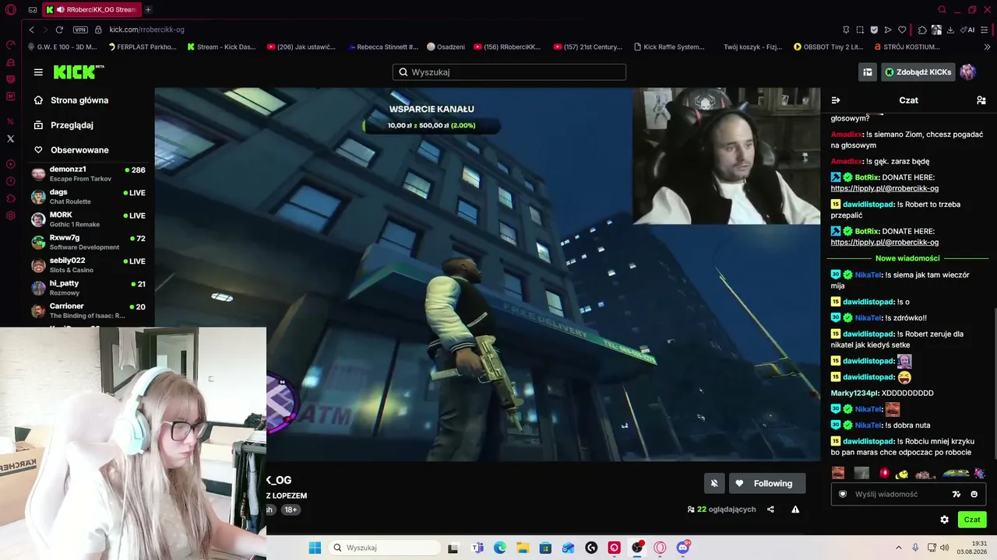This screenshot has width=997, height=560.
Task: Open a new browser tab
Action: (148, 9)
